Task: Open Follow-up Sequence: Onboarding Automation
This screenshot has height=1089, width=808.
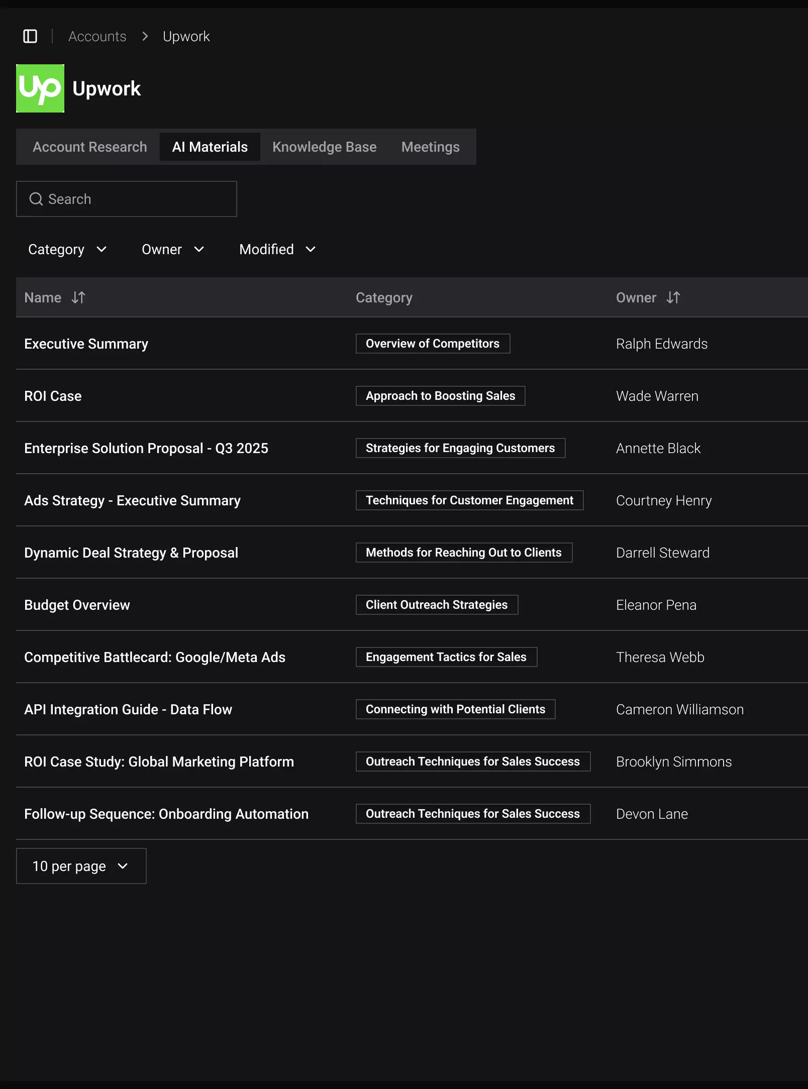Action: pos(166,814)
